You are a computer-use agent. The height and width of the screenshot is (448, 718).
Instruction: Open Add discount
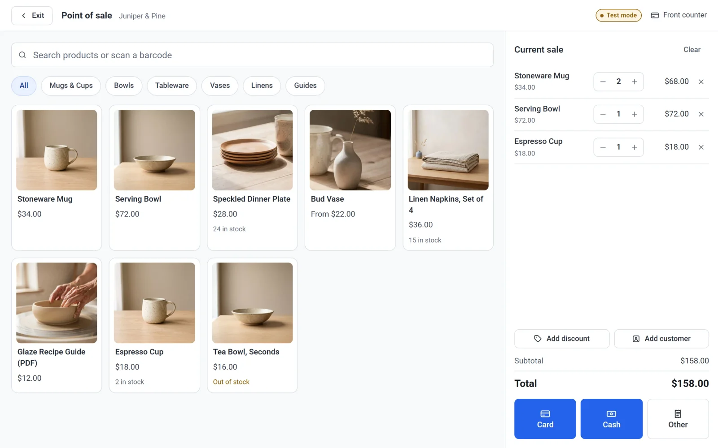pyautogui.click(x=561, y=339)
